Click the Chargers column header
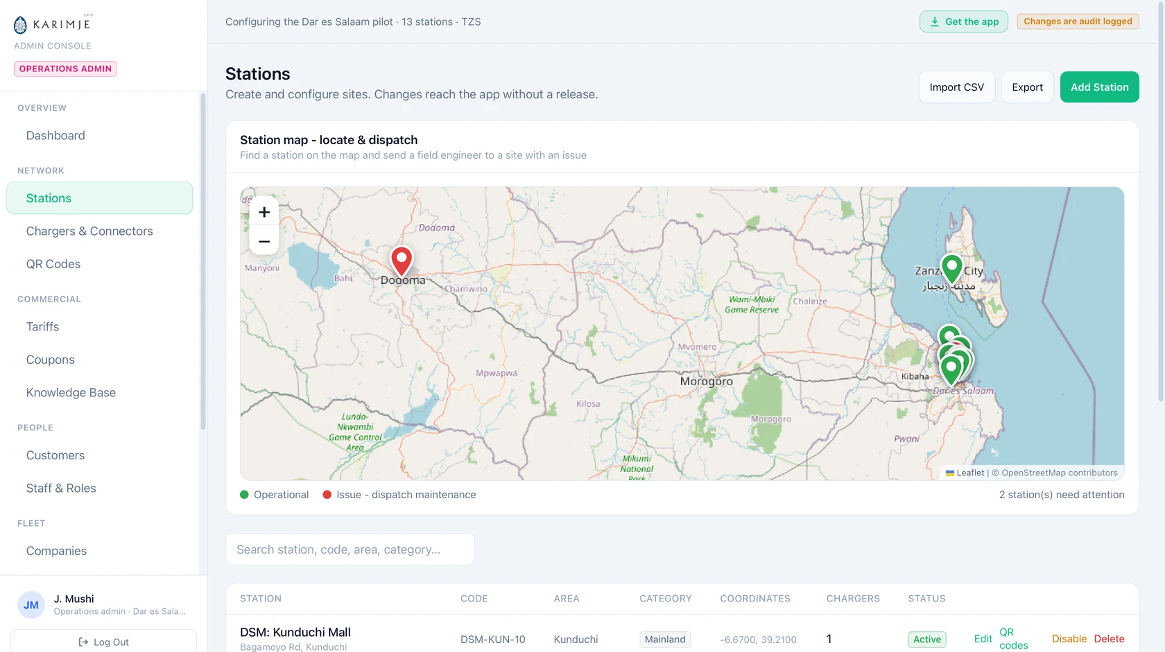 pos(853,599)
